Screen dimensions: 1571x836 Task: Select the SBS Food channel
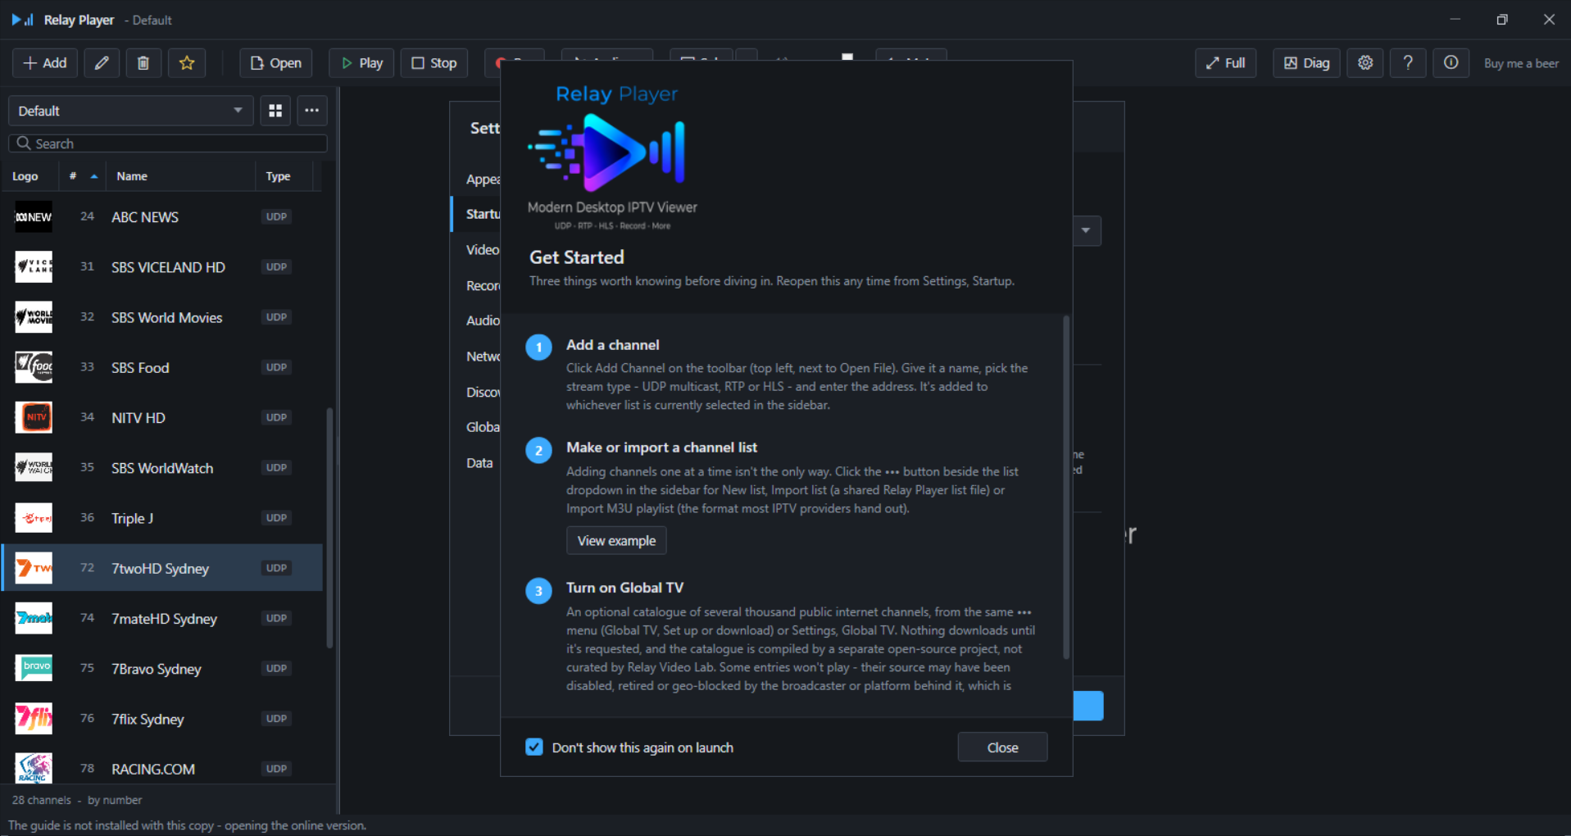162,367
